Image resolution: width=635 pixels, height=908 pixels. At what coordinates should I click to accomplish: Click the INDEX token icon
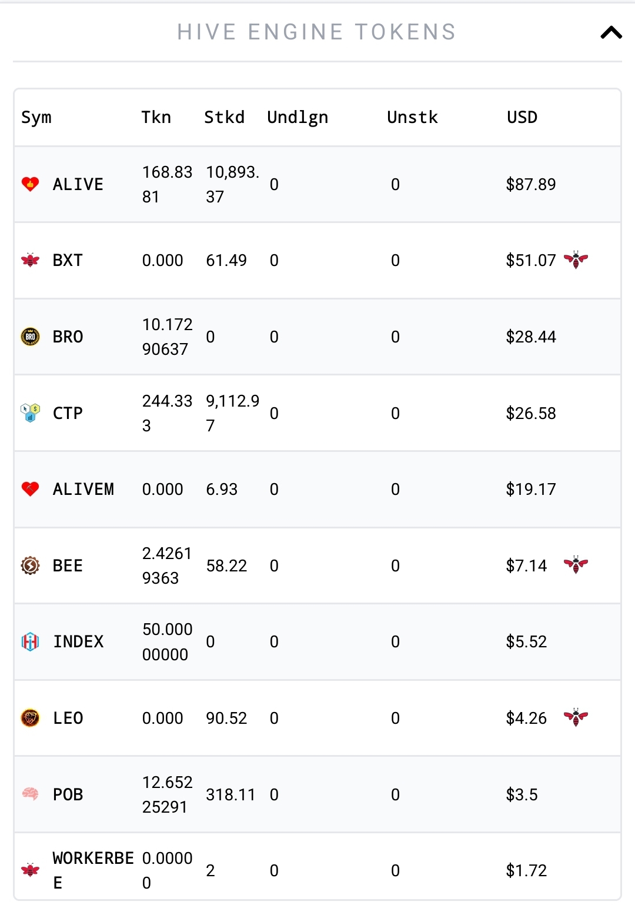(31, 641)
